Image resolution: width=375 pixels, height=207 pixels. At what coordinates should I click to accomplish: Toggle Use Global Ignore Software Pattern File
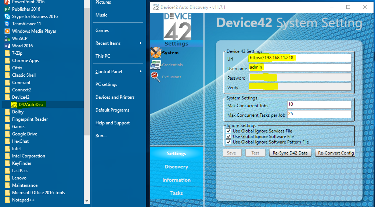click(x=228, y=142)
